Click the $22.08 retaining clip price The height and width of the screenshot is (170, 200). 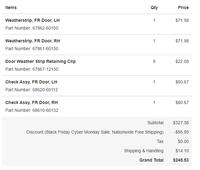tap(182, 61)
